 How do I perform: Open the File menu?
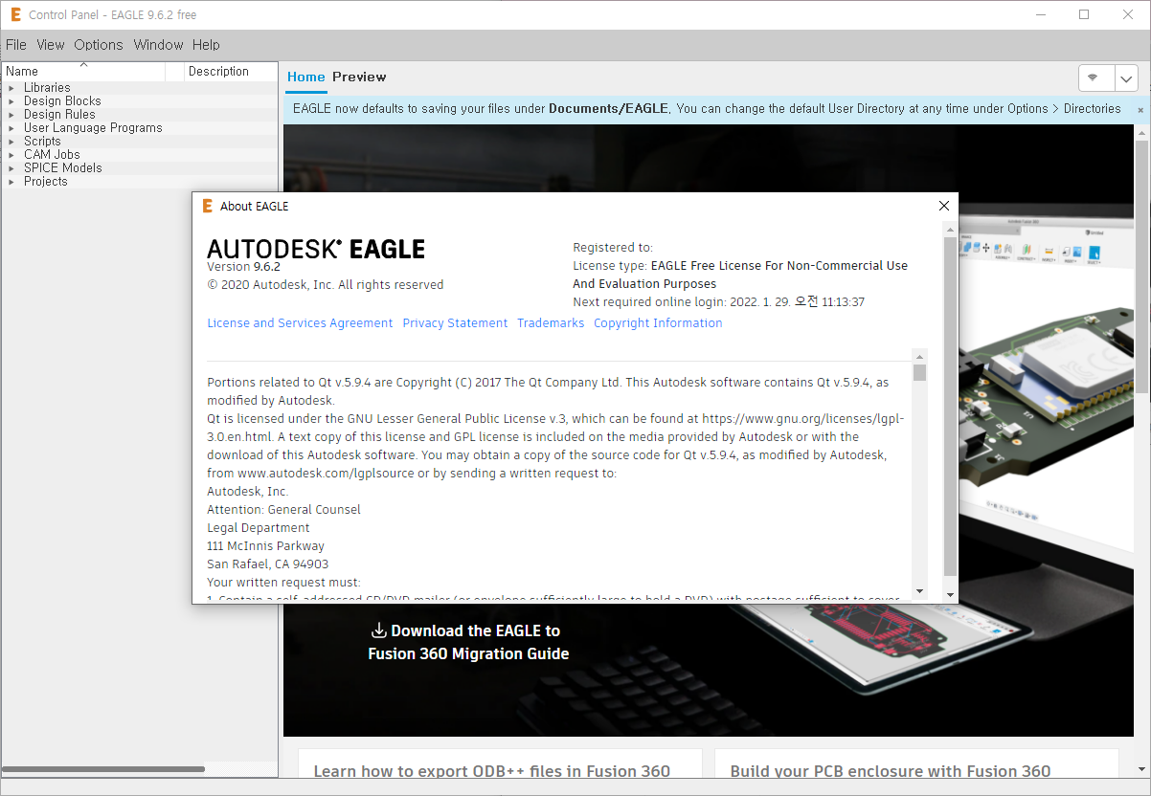pyautogui.click(x=16, y=45)
